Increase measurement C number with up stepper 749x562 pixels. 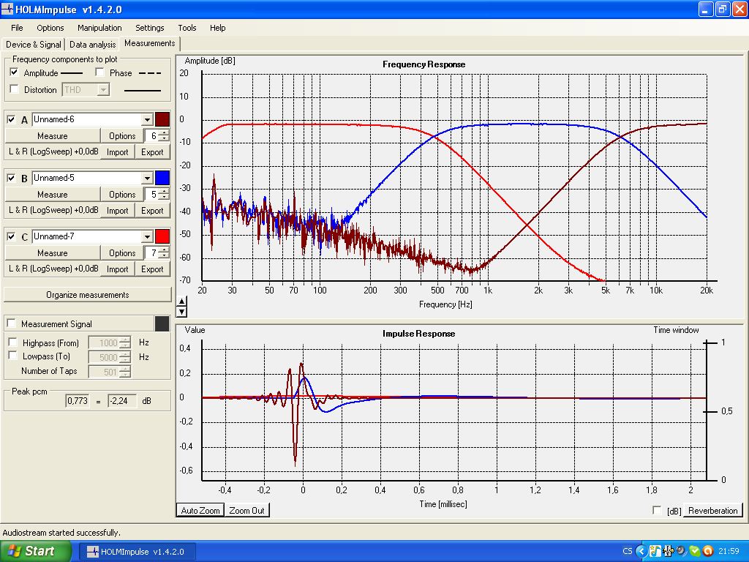click(x=164, y=250)
